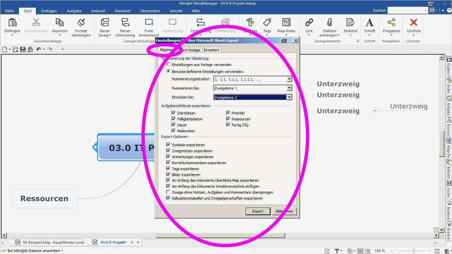Click the Link chain icon
The image size is (452, 254).
(x=309, y=23)
